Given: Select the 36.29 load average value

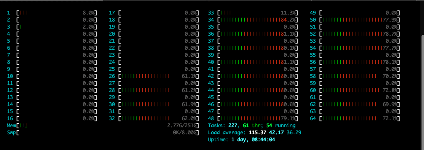Looking at the screenshot, I should (294, 133).
